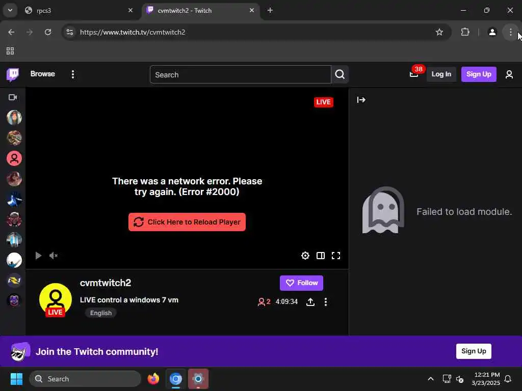
Task: Open first recommended channel avatar in sidebar
Action: click(14, 118)
